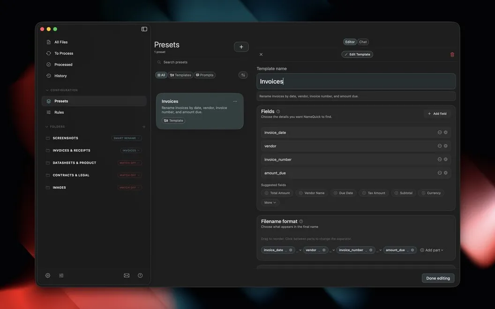
Task: Open settings via the gear icon
Action: (x=48, y=275)
